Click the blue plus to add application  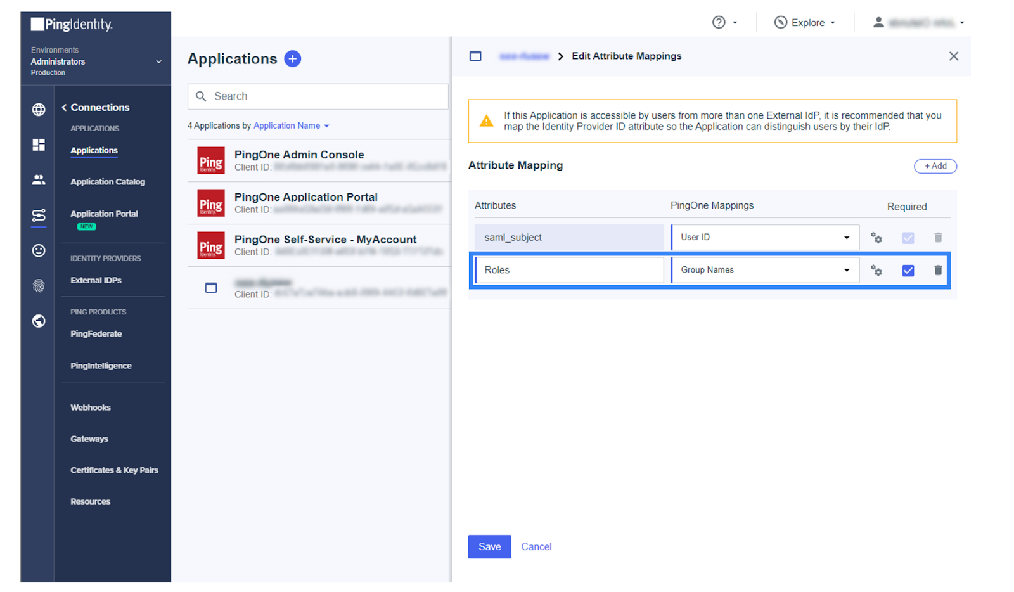292,59
